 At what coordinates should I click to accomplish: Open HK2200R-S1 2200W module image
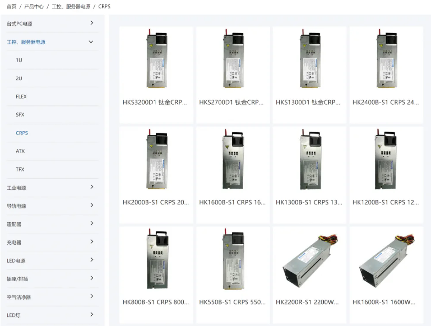tap(310, 261)
